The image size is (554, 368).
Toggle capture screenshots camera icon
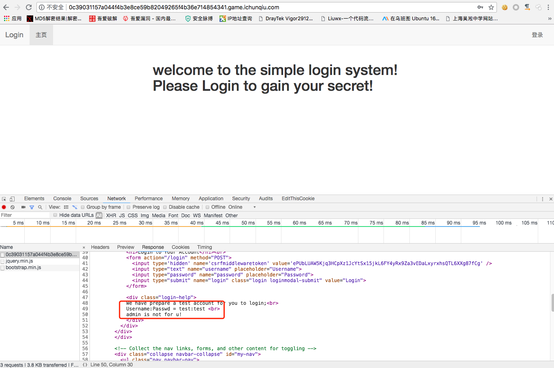[23, 207]
